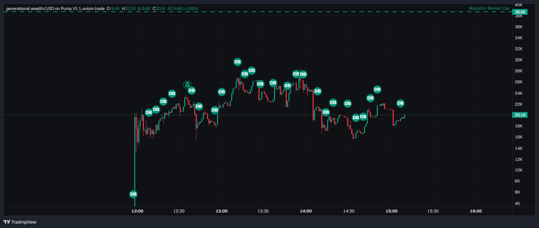Click the 13:00 time axis label
The image size is (539, 228).
click(221, 211)
